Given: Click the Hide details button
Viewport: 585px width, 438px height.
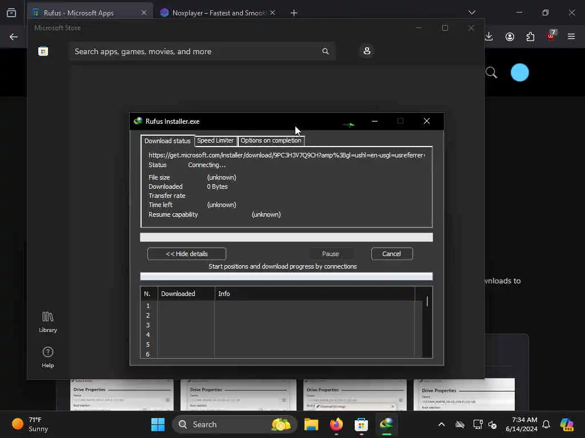Looking at the screenshot, I should (x=187, y=254).
